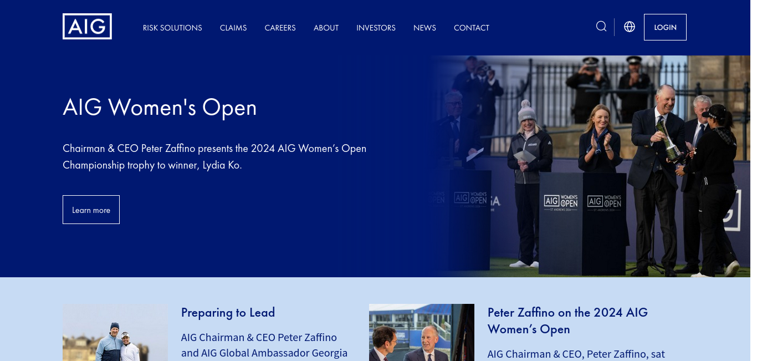Open the AIG Women's Open heading
This screenshot has height=361, width=757.
pyautogui.click(x=160, y=107)
